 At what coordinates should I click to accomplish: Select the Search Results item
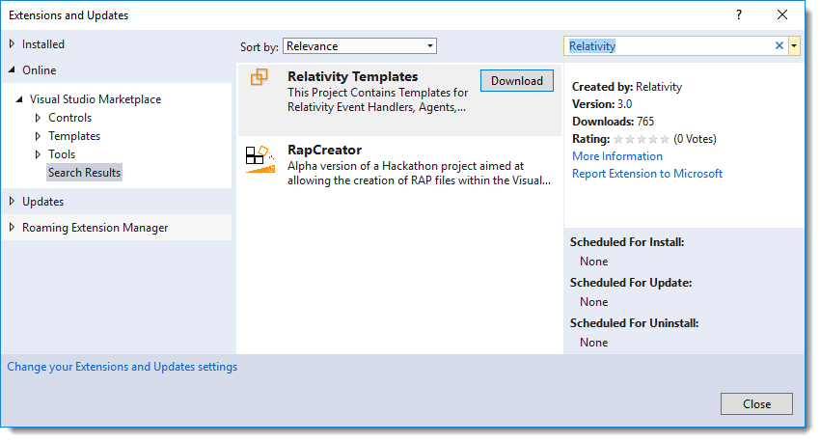84,172
